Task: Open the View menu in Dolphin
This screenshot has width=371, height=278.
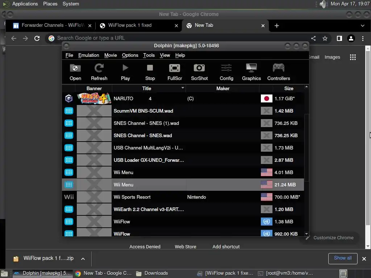Action: tap(165, 55)
